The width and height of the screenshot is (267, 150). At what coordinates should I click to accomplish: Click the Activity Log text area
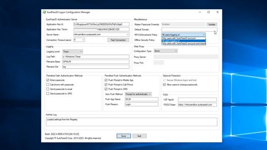132,122
